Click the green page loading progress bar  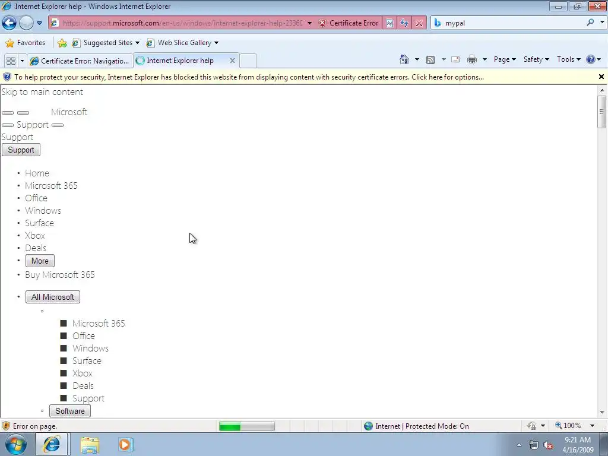[x=246, y=426]
